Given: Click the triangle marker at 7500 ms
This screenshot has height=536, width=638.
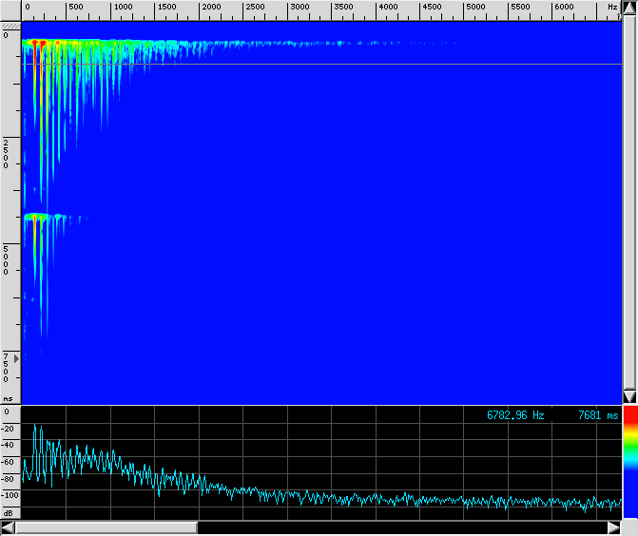Looking at the screenshot, I should [x=15, y=358].
